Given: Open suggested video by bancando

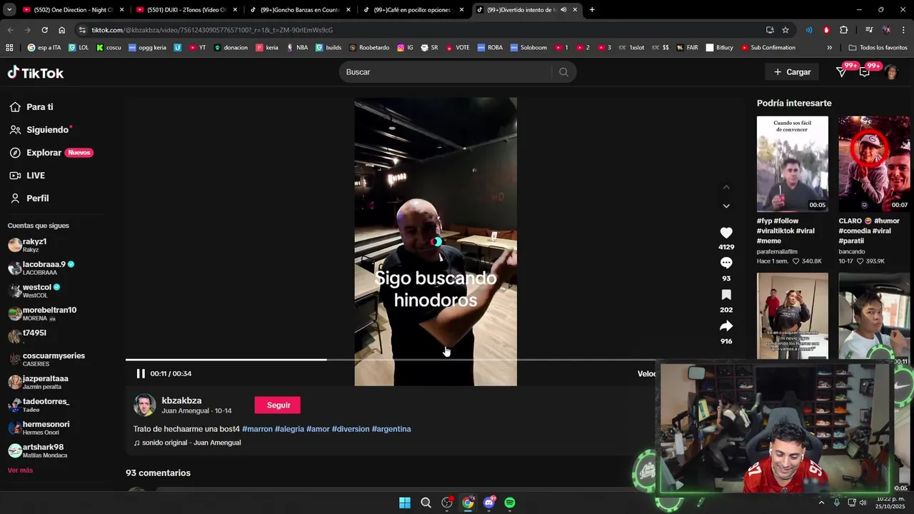Looking at the screenshot, I should pyautogui.click(x=874, y=164).
